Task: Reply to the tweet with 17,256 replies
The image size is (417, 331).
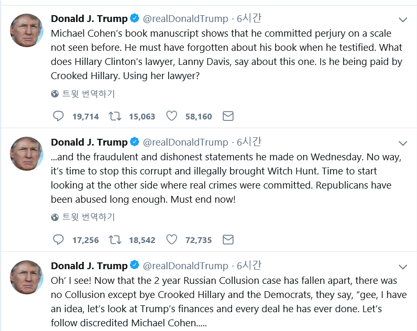Action: point(59,240)
